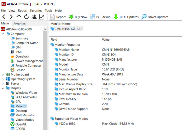
Task: Click the Forward navigation arrow
Action: point(11,17)
